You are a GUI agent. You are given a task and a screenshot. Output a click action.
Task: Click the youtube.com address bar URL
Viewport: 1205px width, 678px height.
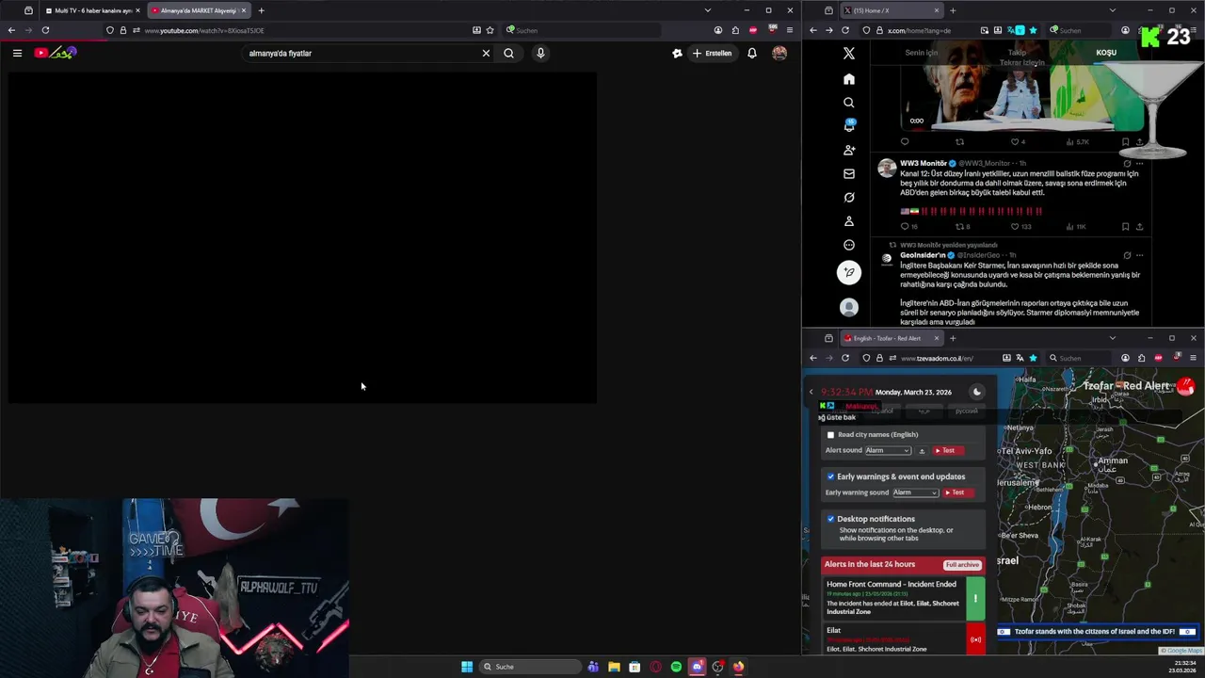[204, 30]
